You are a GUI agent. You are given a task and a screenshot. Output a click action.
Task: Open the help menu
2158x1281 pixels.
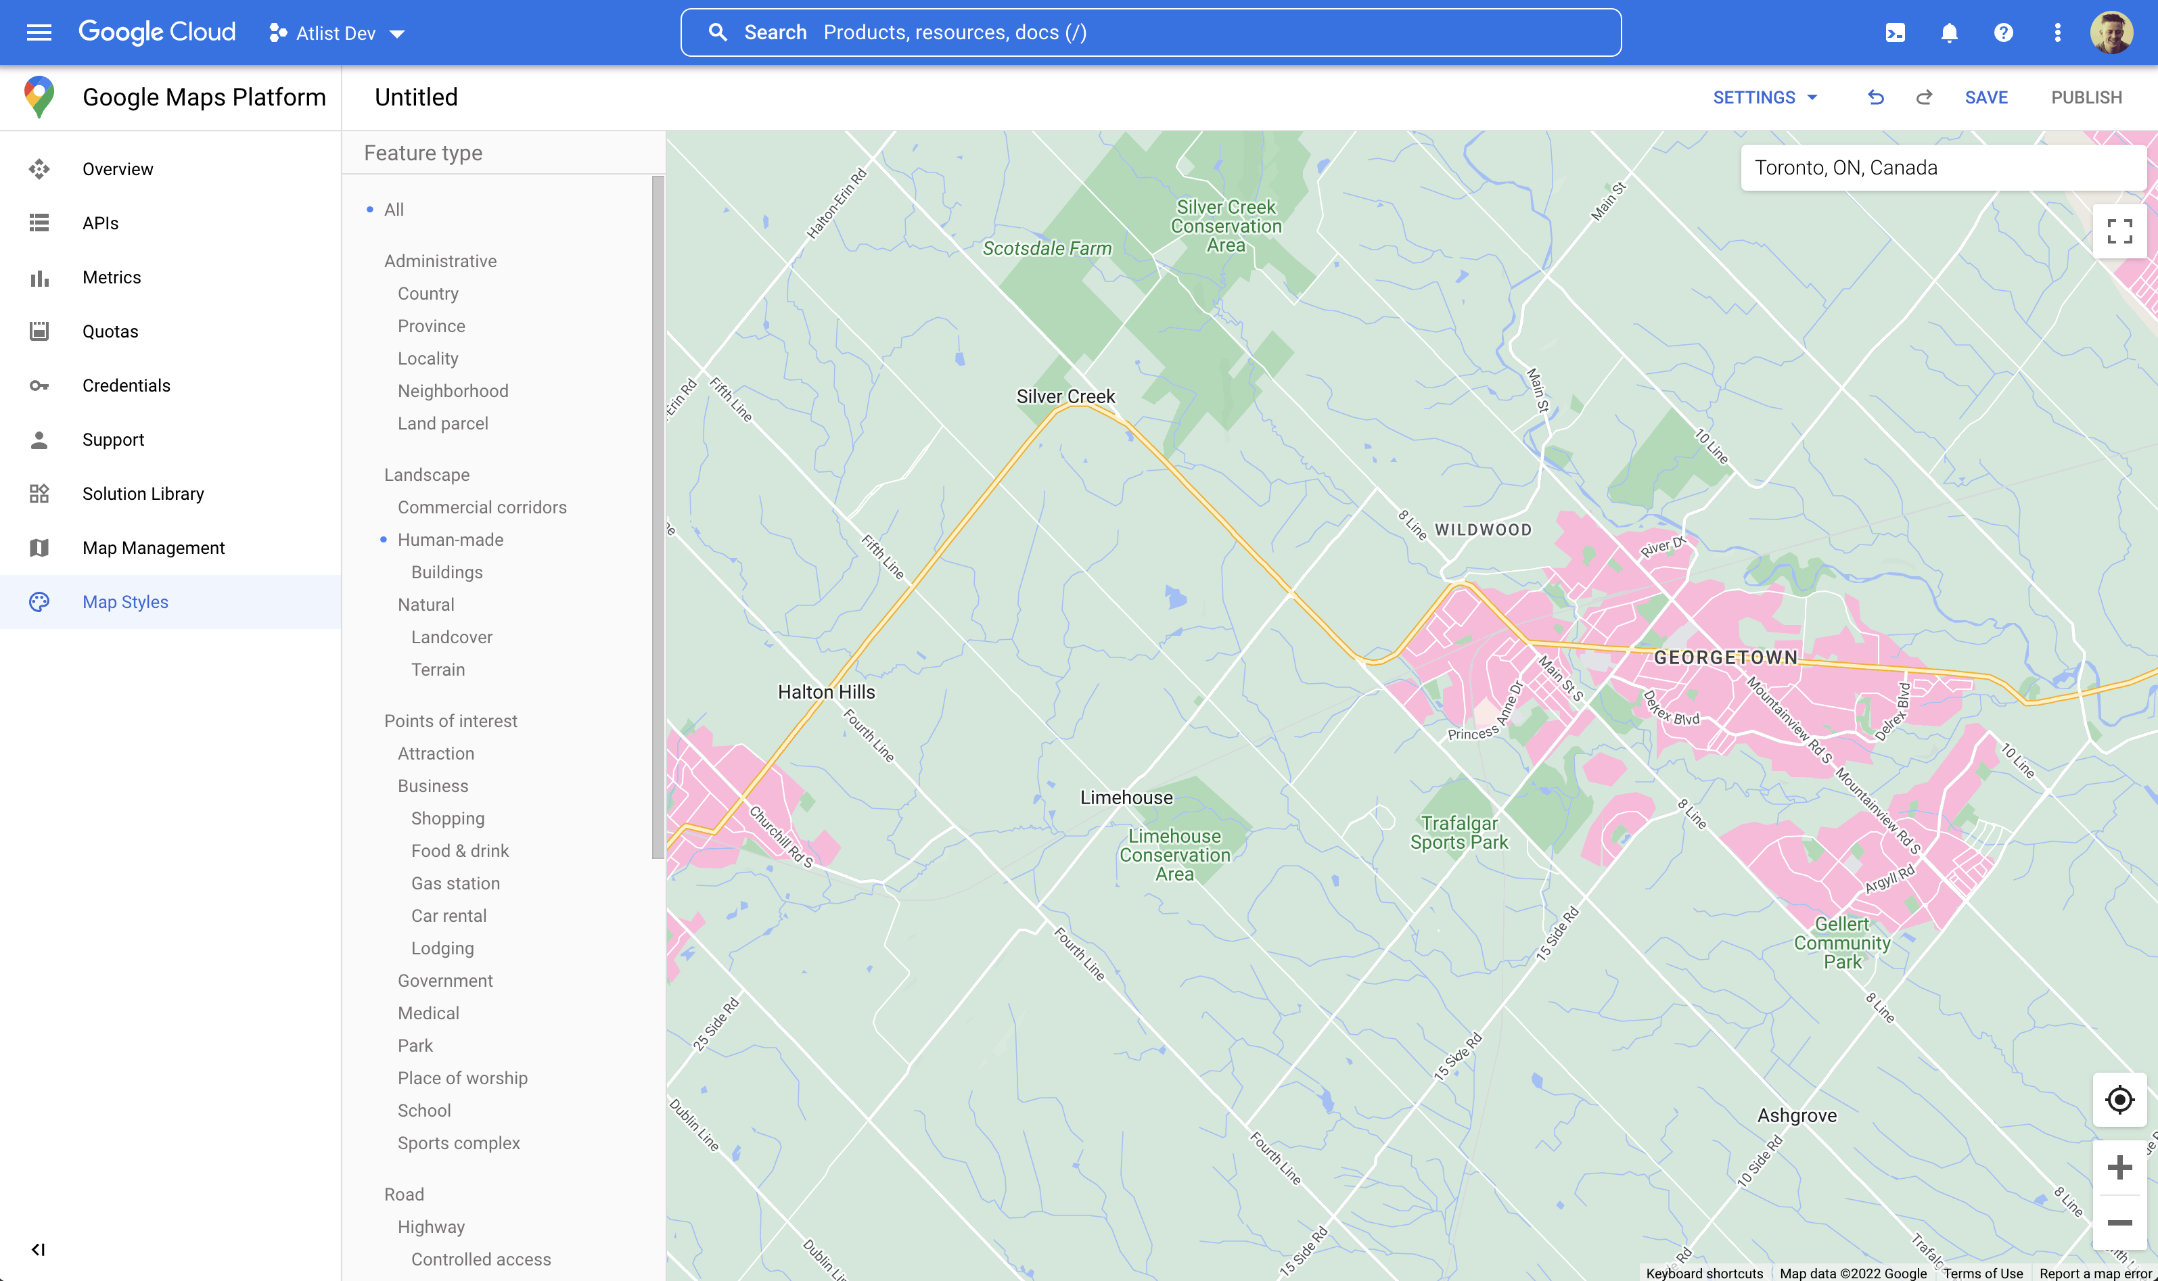[x=2004, y=32]
